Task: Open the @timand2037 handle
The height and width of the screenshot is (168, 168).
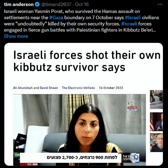Action: tap(56, 4)
